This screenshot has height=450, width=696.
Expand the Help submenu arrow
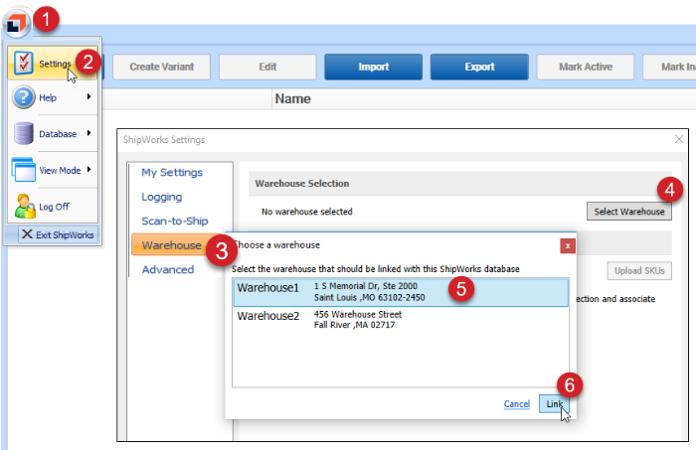pyautogui.click(x=88, y=96)
